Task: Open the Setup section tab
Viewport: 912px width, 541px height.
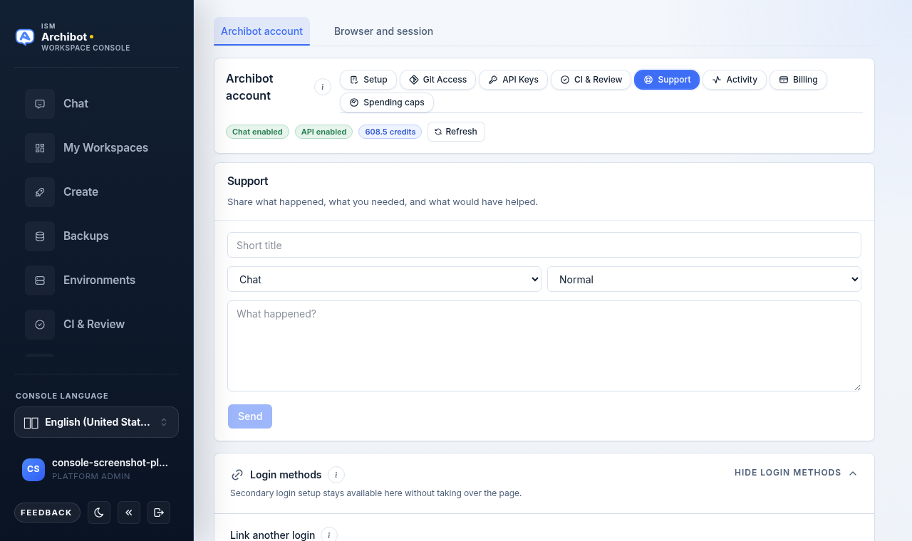Action: [368, 80]
